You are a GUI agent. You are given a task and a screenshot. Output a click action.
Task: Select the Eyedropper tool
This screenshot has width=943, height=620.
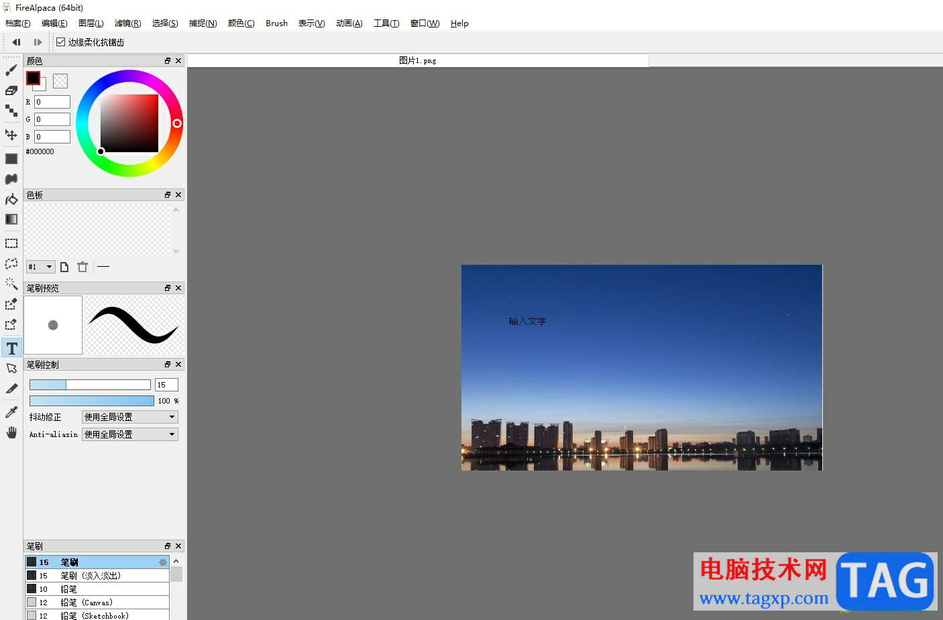pyautogui.click(x=11, y=412)
